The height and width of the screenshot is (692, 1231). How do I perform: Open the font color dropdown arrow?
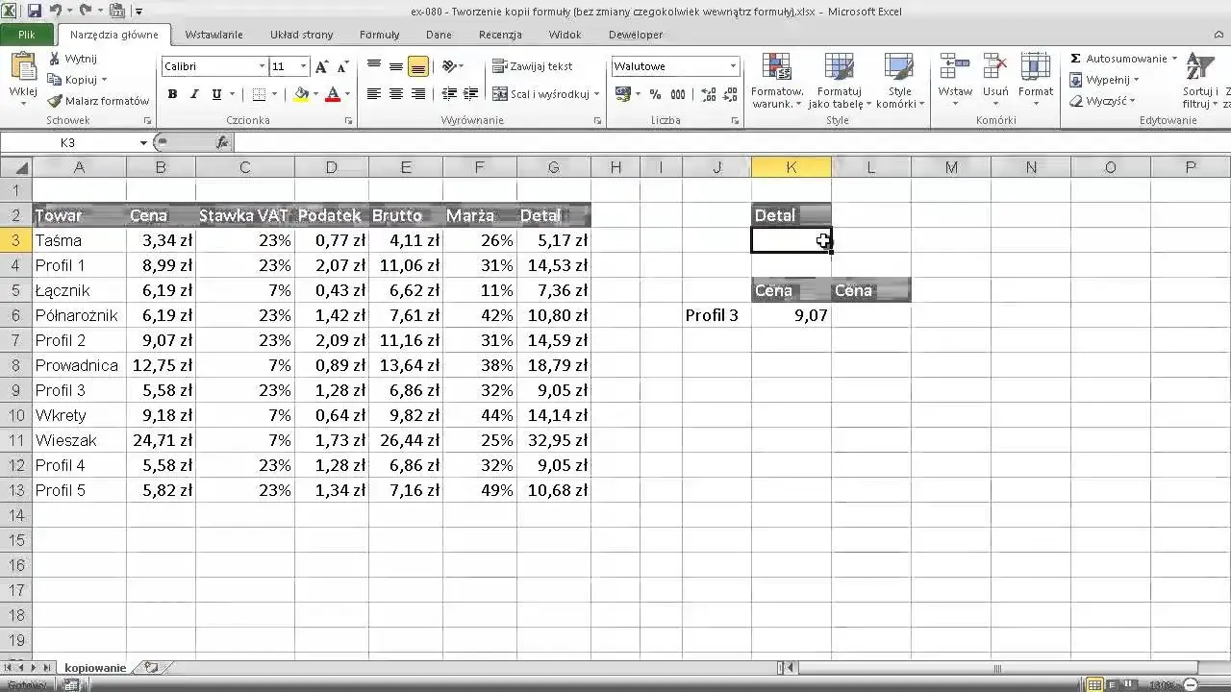coord(346,94)
